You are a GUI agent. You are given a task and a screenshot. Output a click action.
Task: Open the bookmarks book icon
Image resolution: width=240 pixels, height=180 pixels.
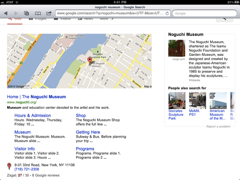[x=38, y=13]
